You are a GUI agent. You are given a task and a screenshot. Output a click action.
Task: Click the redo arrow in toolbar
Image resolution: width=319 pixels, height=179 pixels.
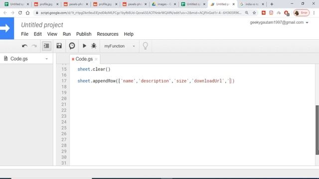click(34, 46)
